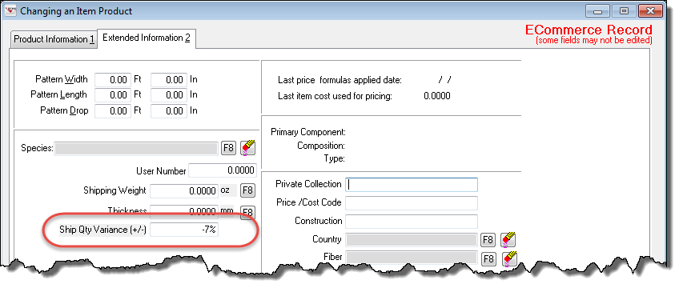Click 'Last price formulas applied date:' label
This screenshot has height=292, width=679.
340,80
